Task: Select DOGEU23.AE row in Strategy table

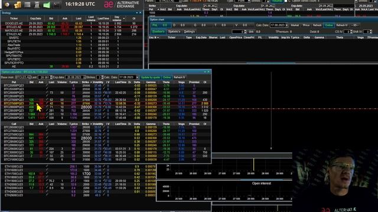Action: [x=71, y=24]
